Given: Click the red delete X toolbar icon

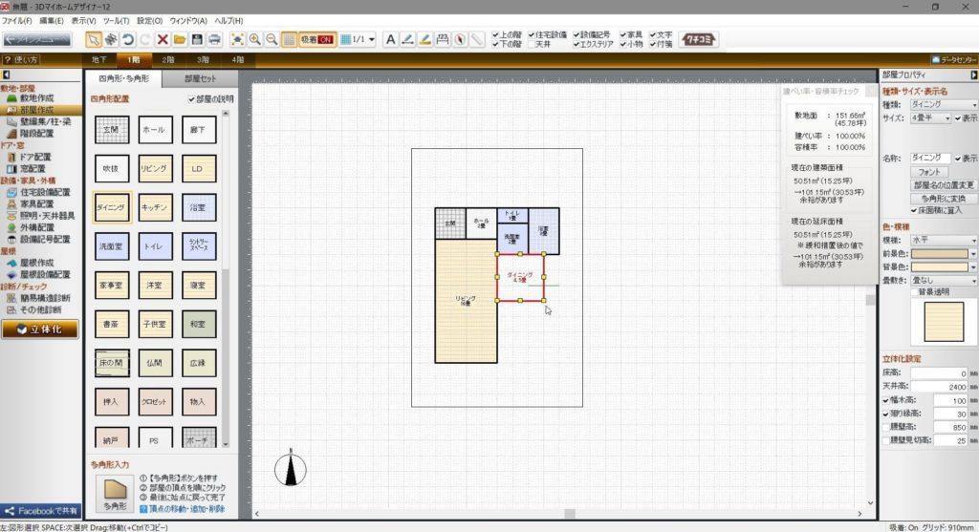Looking at the screenshot, I should (x=163, y=39).
